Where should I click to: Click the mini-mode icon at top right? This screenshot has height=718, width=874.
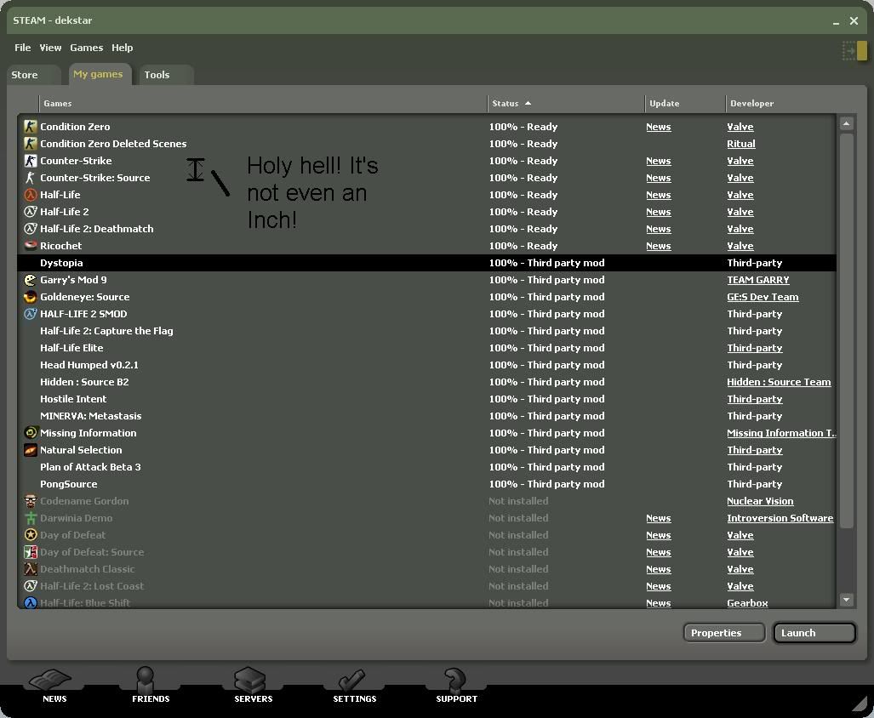tap(854, 51)
